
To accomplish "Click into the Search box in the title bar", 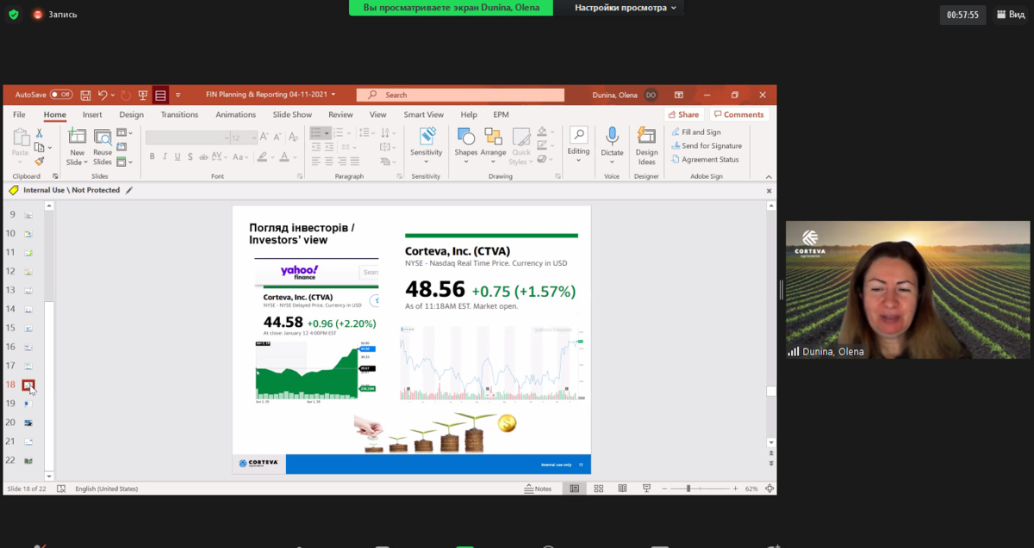I will tap(461, 95).
